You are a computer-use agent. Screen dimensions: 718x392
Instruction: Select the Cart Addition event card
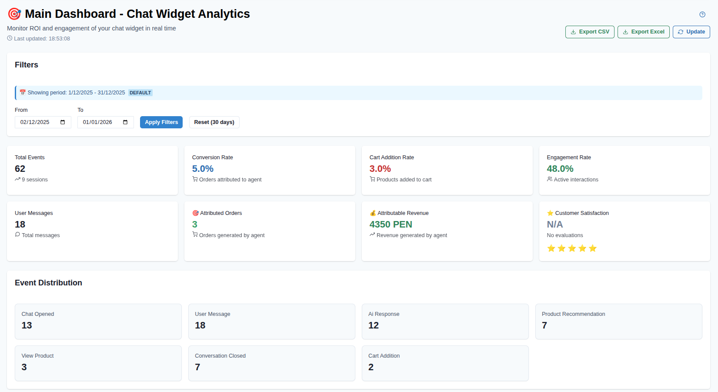[445, 363]
